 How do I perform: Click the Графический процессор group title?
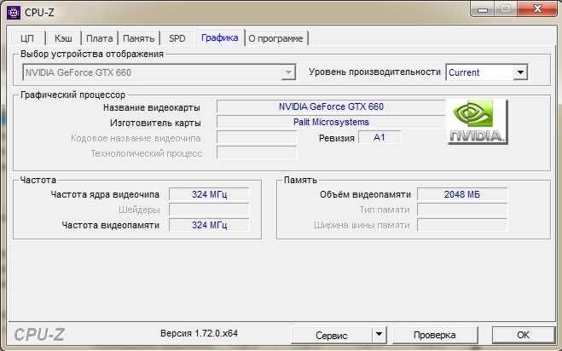tap(73, 95)
